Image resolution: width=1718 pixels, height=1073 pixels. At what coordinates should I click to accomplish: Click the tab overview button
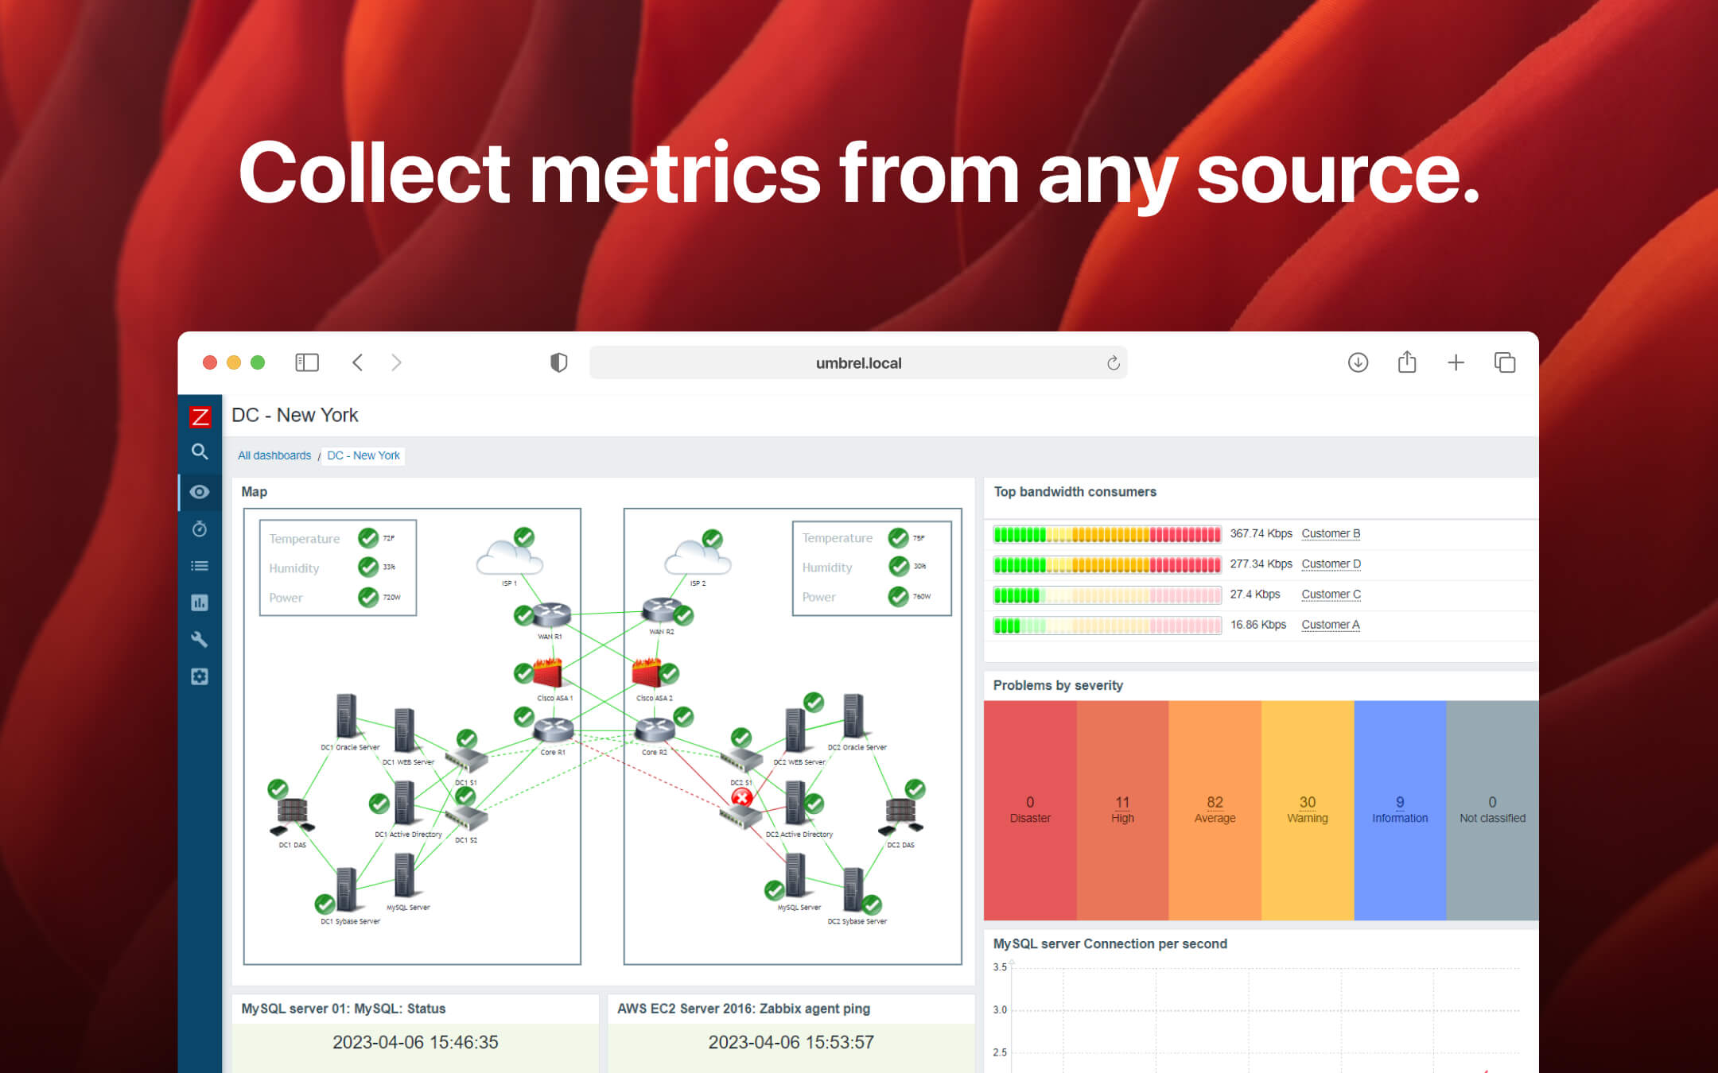[x=1506, y=362]
